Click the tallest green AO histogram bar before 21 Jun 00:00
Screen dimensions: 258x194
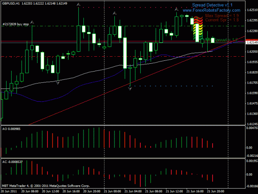[x=99, y=137]
